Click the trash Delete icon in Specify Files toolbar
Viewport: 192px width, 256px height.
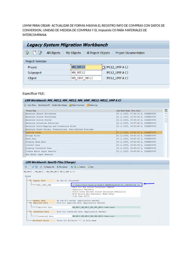[36, 167]
